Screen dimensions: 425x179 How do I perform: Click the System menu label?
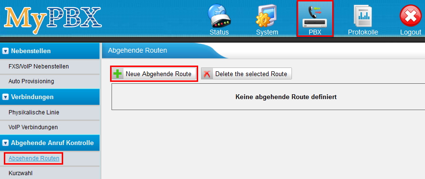pyautogui.click(x=267, y=32)
